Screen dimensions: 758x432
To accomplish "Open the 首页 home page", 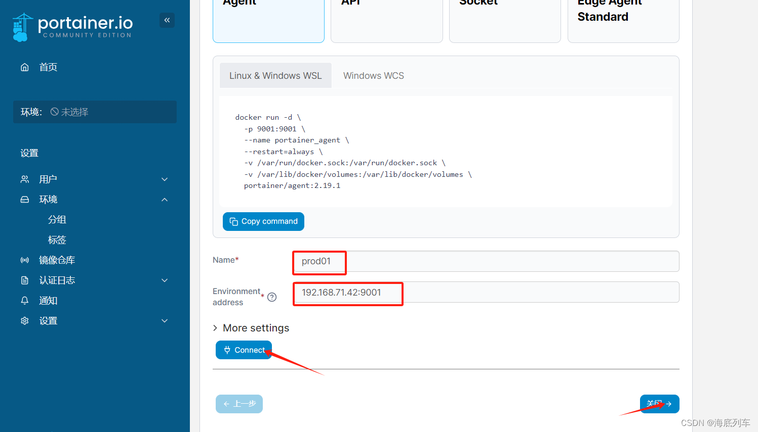I will 48,67.
